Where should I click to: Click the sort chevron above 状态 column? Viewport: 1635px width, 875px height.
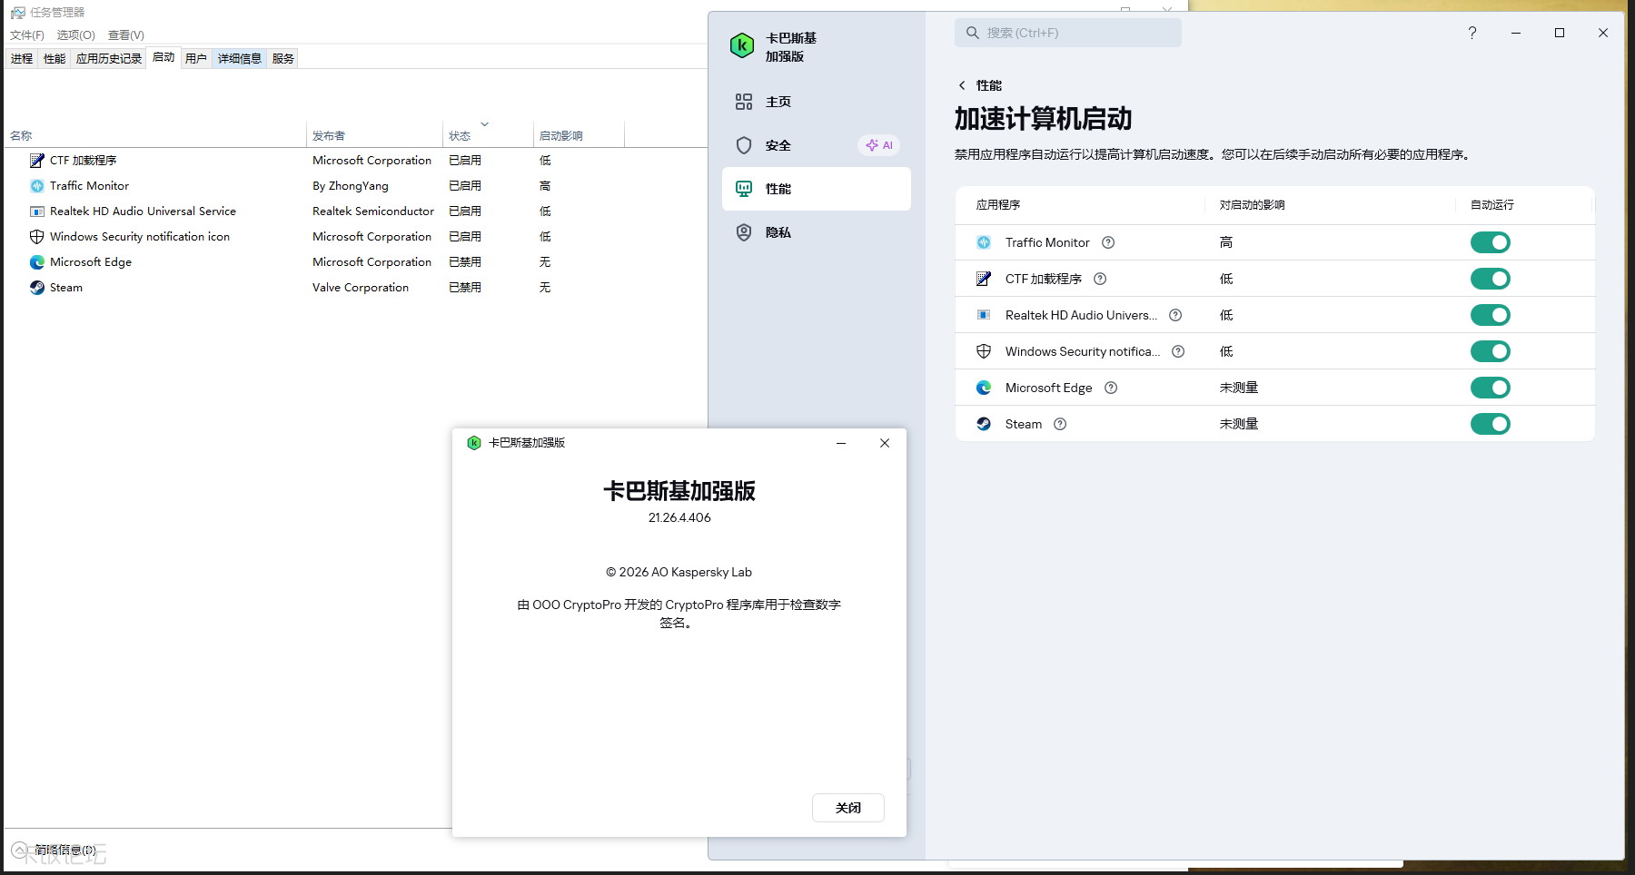[x=485, y=124]
